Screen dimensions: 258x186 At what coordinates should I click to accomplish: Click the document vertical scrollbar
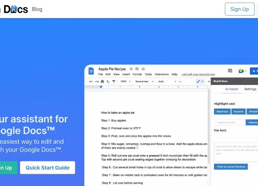[209, 126]
